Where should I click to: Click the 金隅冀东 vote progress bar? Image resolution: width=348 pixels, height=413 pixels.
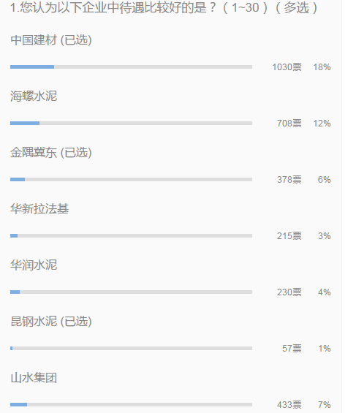pos(131,179)
